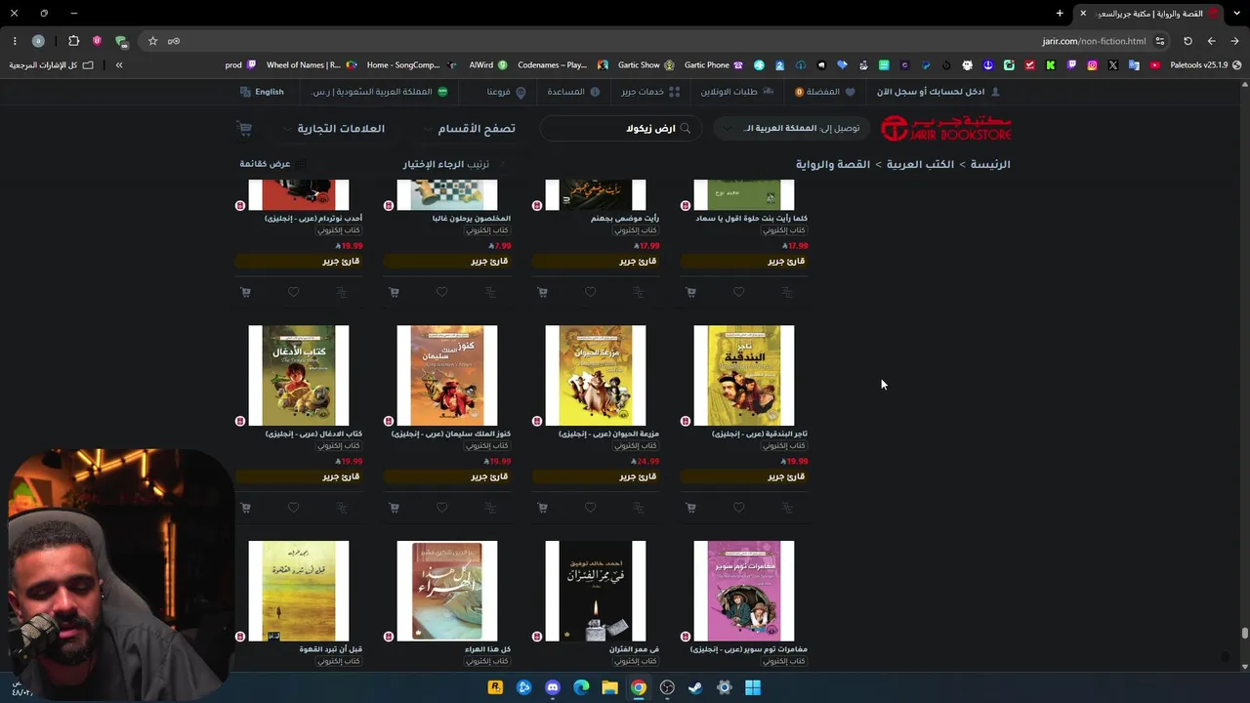
Task: Open the مغامرات توم سوير book cover
Action: pyautogui.click(x=744, y=591)
